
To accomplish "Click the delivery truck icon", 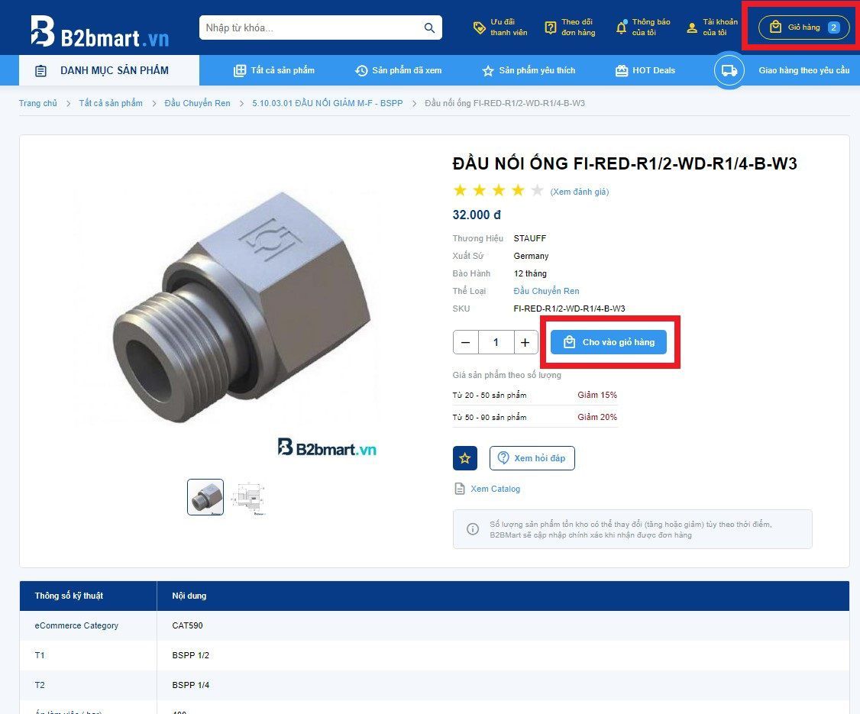I will coord(729,70).
